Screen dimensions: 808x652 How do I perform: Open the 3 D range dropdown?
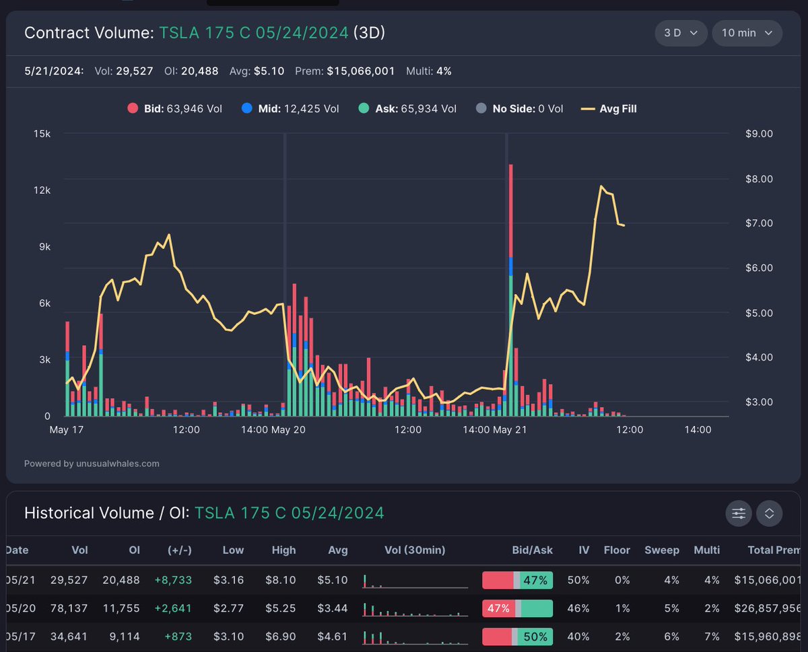pyautogui.click(x=681, y=33)
